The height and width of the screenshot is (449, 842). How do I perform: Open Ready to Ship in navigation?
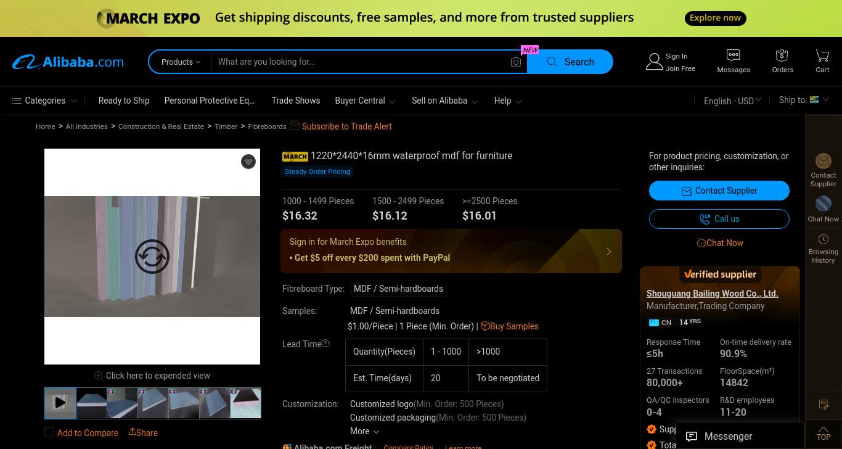click(x=124, y=101)
